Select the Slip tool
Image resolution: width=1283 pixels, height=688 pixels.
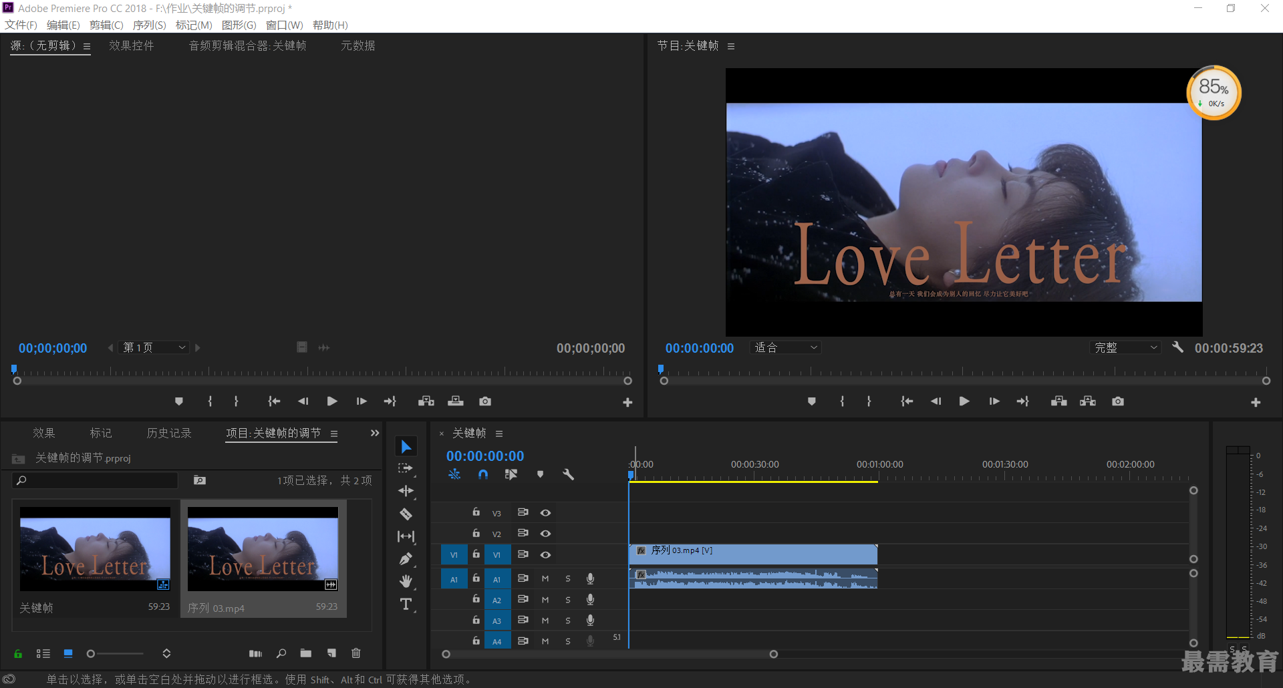point(406,536)
